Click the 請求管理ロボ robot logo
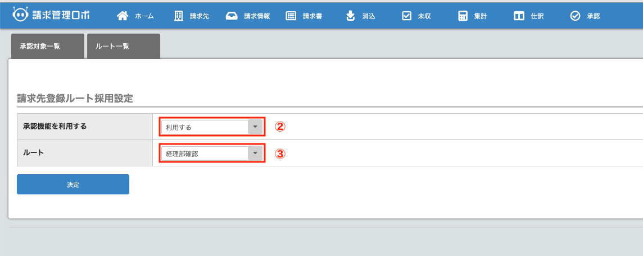643x256 pixels. point(21,15)
